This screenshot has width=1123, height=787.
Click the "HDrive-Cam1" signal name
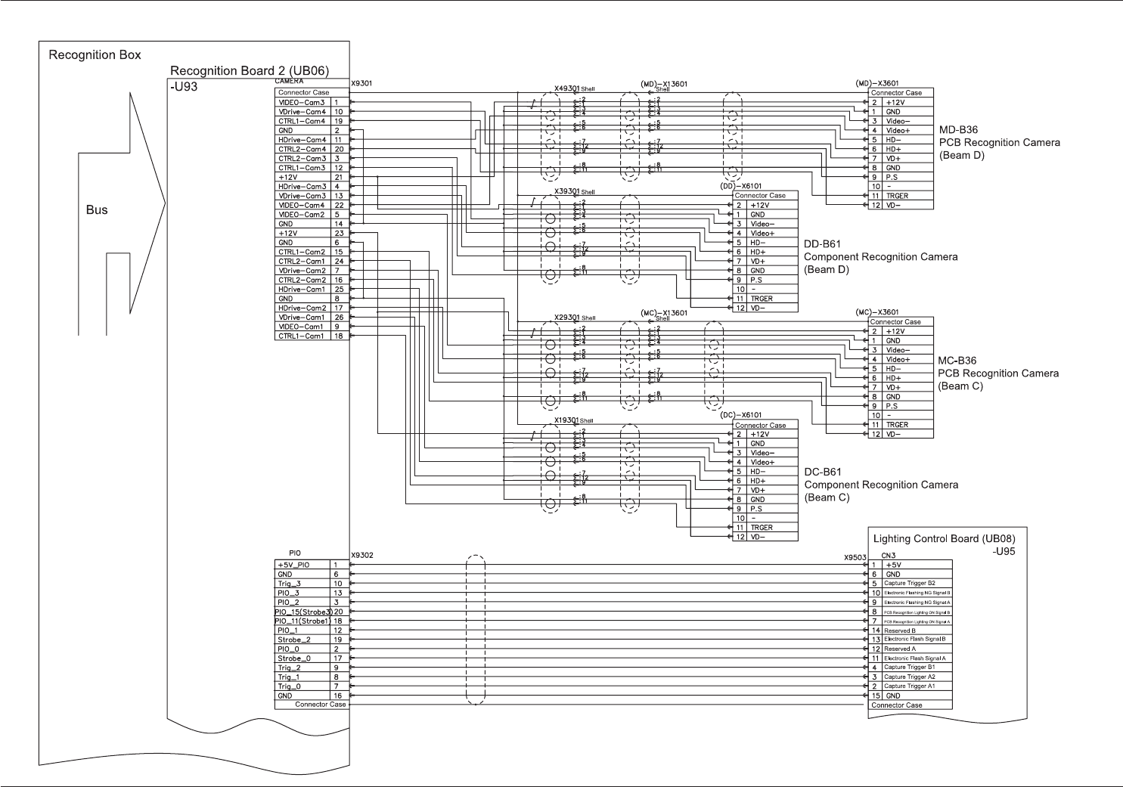(302, 290)
